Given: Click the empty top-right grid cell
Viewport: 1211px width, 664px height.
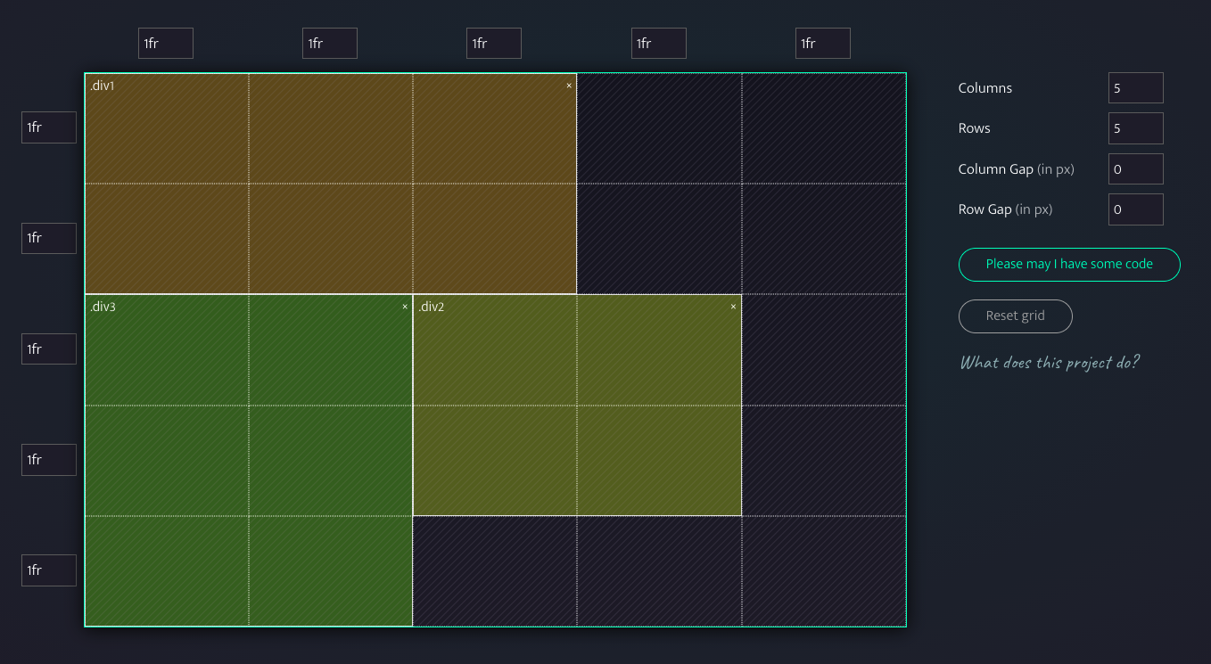Looking at the screenshot, I should pyautogui.click(x=823, y=128).
